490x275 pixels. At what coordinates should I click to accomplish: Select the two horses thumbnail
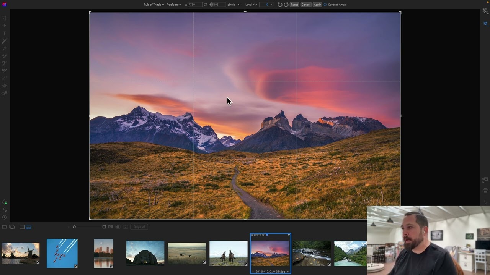coord(228,253)
